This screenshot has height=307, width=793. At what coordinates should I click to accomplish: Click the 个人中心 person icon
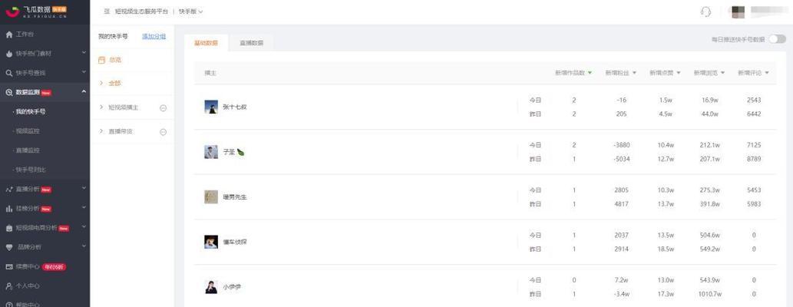coord(8,286)
